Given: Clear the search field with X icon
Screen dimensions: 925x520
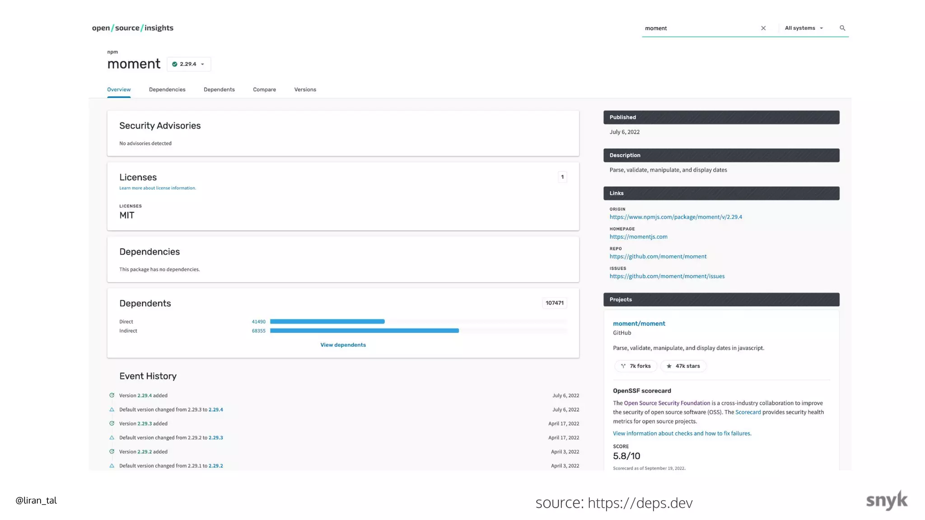Looking at the screenshot, I should tap(763, 28).
